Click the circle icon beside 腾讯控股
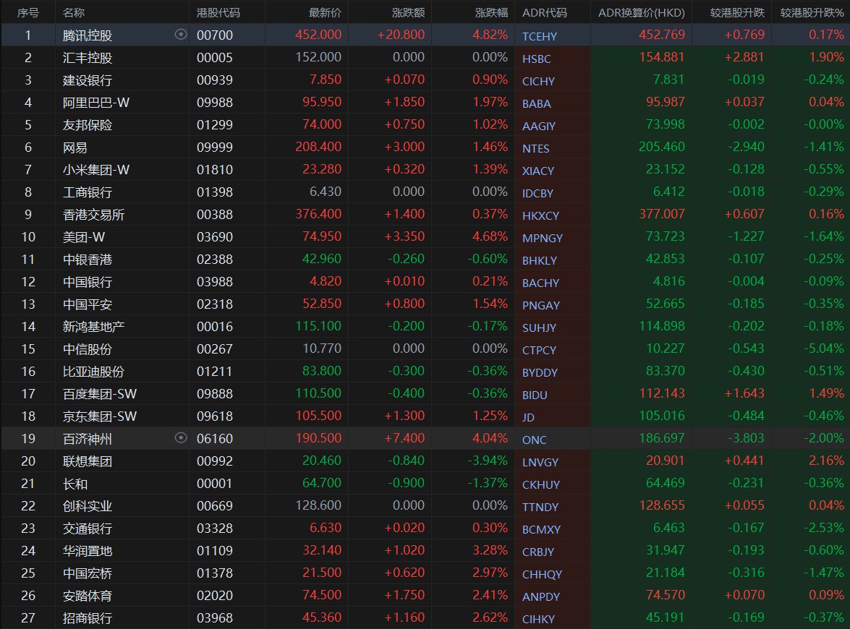 pos(181,35)
